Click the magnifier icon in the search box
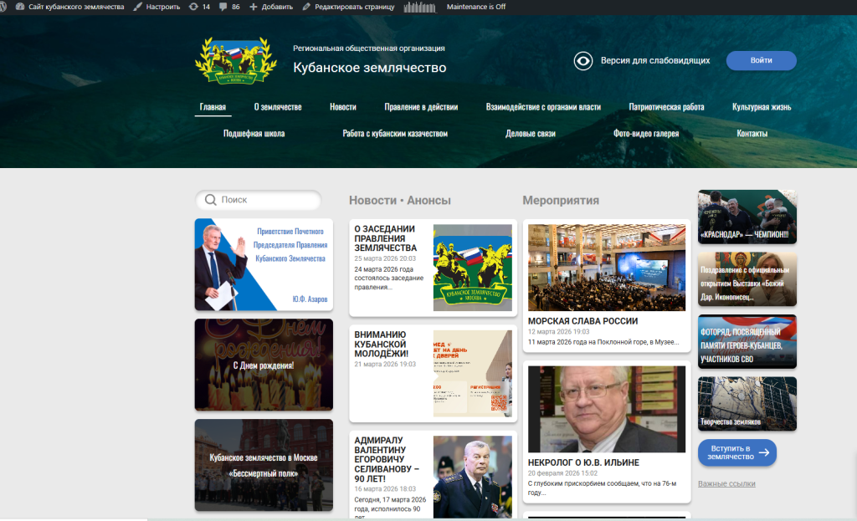 [x=210, y=201]
